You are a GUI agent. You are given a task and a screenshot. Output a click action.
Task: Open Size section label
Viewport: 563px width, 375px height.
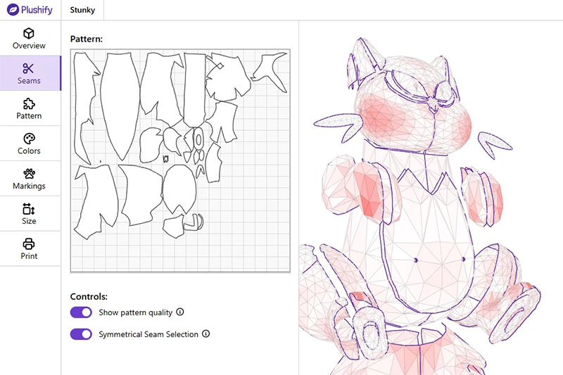[x=29, y=221]
